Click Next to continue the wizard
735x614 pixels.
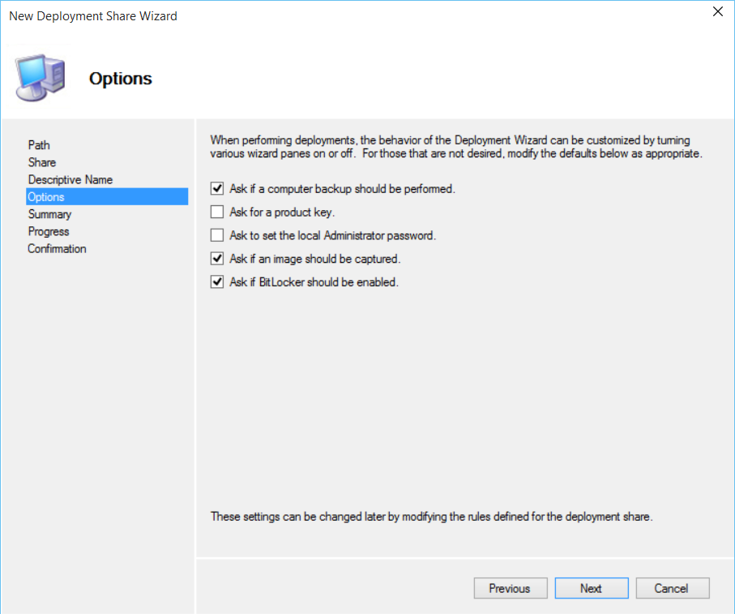pos(591,589)
